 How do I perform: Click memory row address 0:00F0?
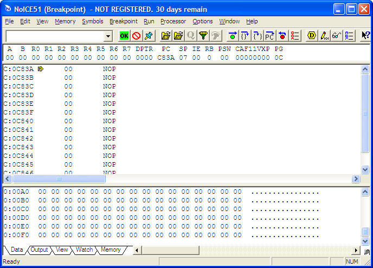tap(16, 235)
